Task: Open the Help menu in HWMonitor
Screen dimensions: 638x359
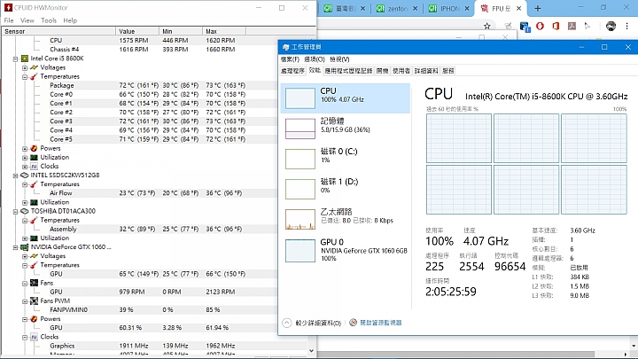Action: pos(70,20)
